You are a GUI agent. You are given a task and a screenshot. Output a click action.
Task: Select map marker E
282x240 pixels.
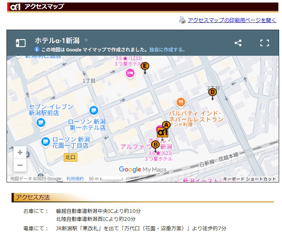click(x=145, y=66)
